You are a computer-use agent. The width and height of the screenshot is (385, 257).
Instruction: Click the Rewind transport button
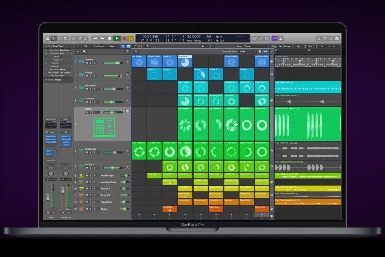coord(95,38)
